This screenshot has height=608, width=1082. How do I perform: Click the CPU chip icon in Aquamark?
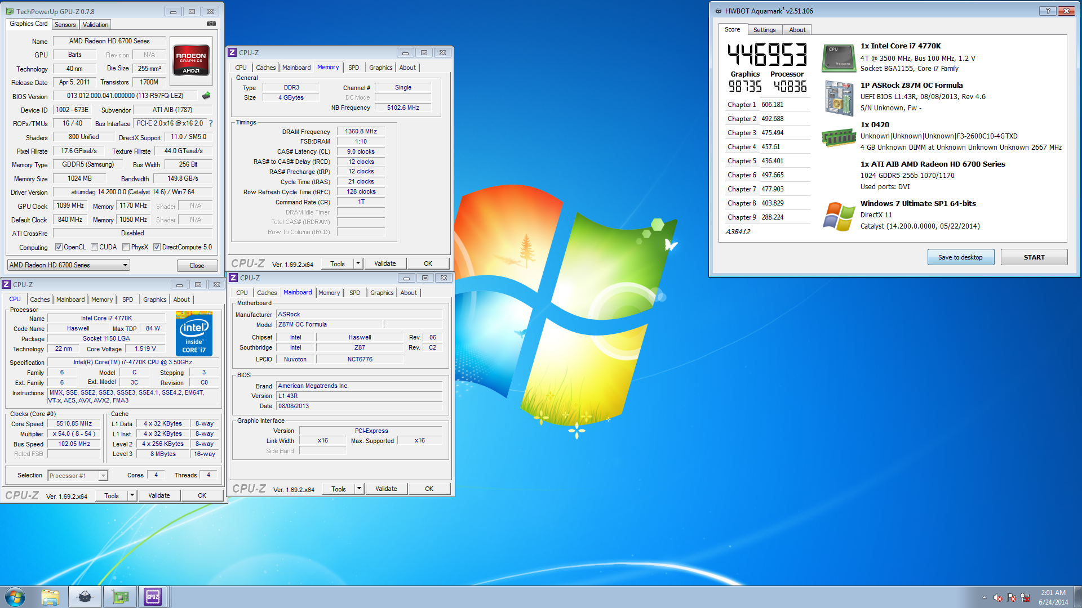838,57
